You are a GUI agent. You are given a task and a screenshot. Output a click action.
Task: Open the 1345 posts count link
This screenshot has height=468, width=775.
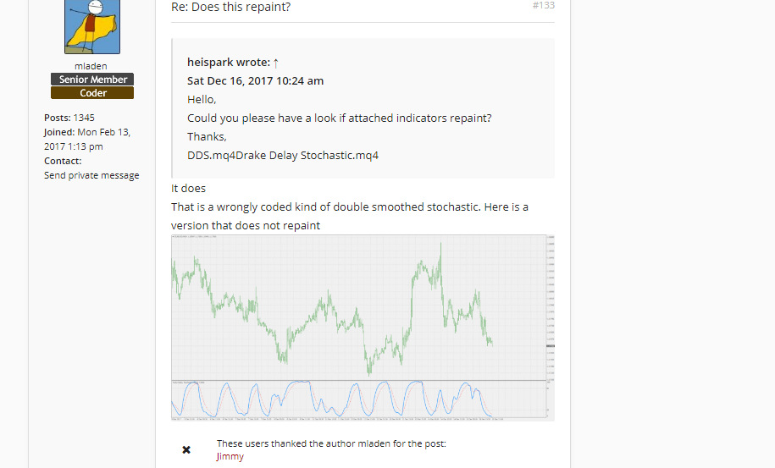tap(84, 118)
